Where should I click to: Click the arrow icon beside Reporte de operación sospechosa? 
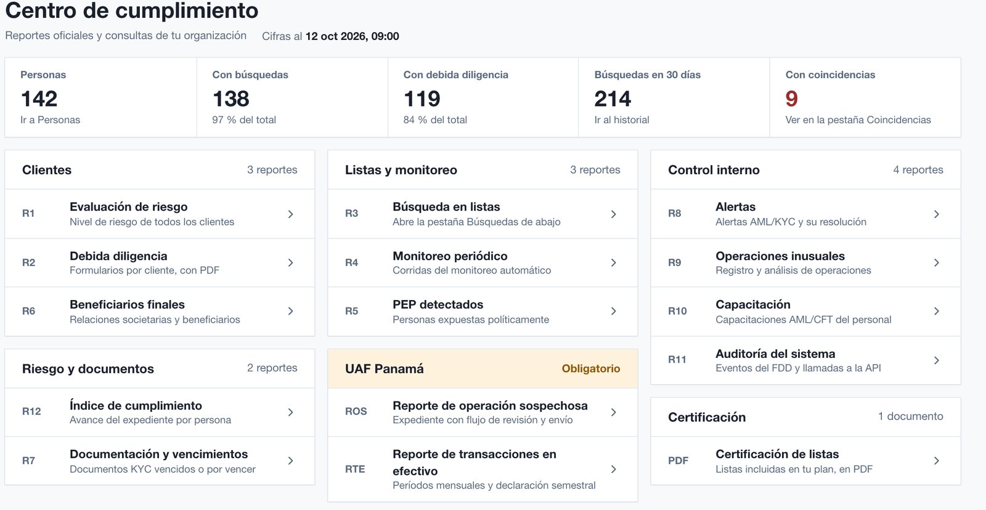(614, 412)
